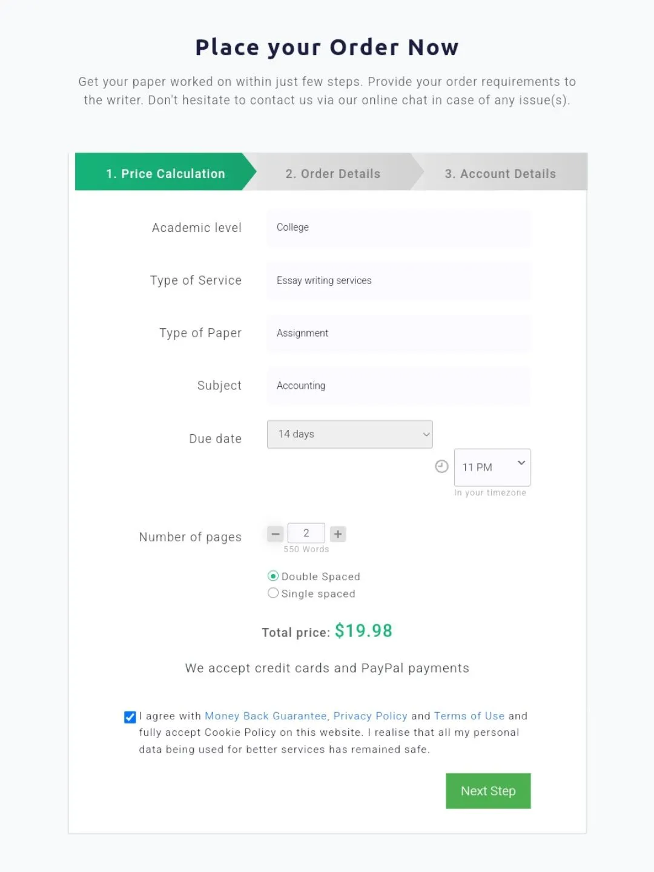
Task: Switch to Order Details step tab
Action: 333,174
